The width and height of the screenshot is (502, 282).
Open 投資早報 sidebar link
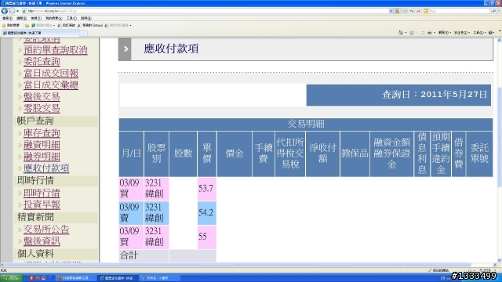point(42,204)
